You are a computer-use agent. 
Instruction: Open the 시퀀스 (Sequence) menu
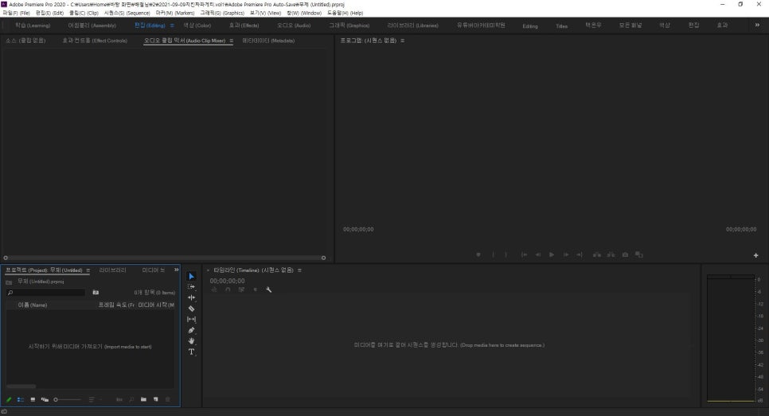[x=127, y=14]
